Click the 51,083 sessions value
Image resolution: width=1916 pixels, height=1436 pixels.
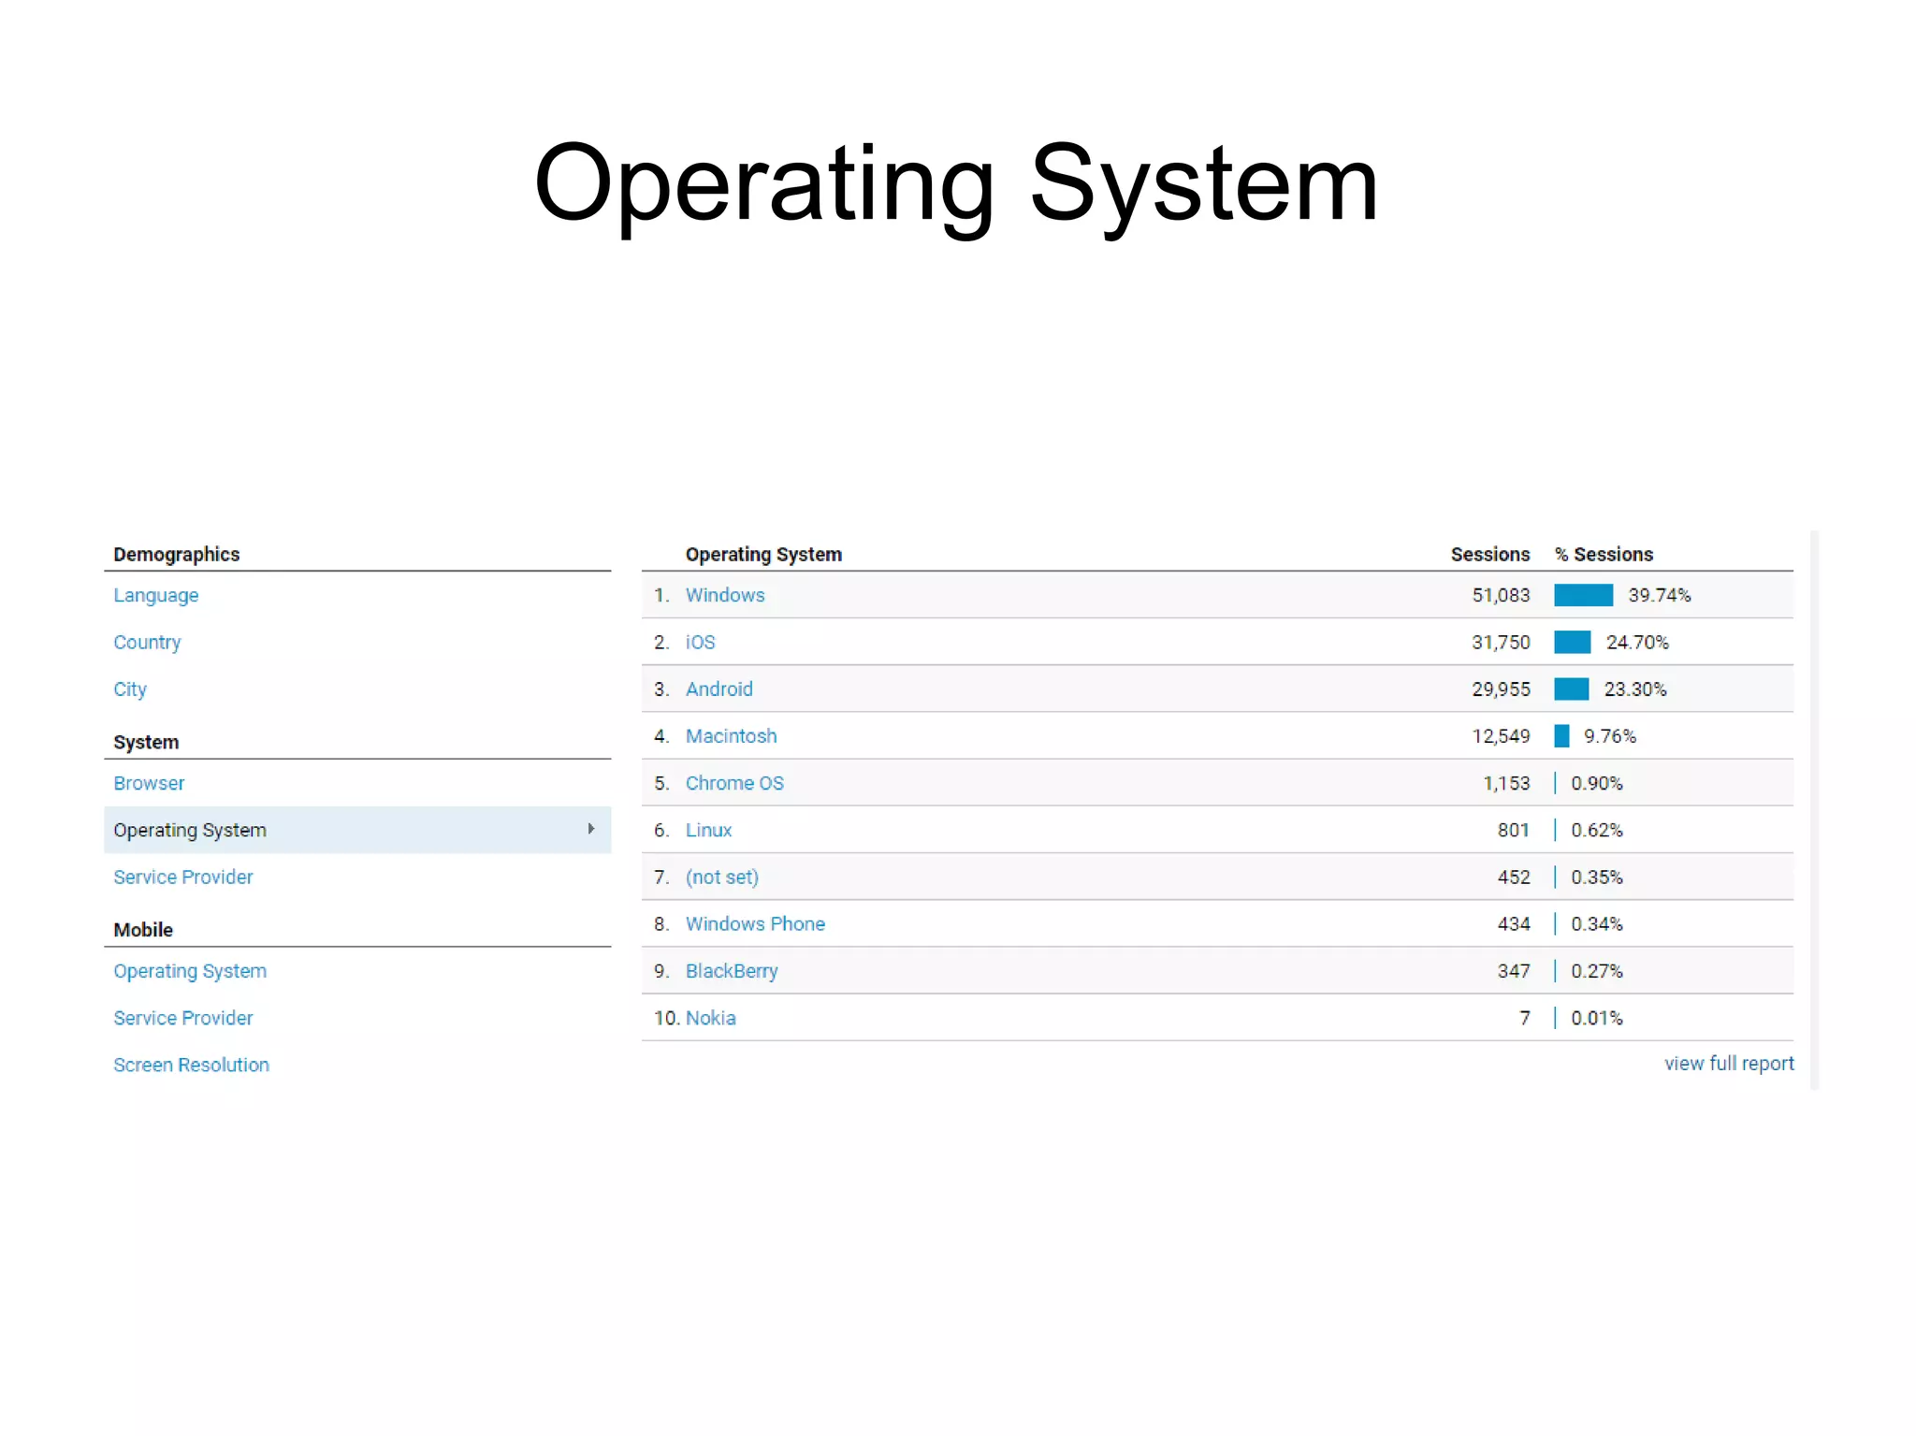(x=1501, y=595)
